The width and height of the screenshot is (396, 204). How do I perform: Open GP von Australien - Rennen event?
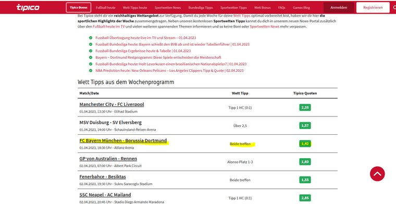point(108,159)
